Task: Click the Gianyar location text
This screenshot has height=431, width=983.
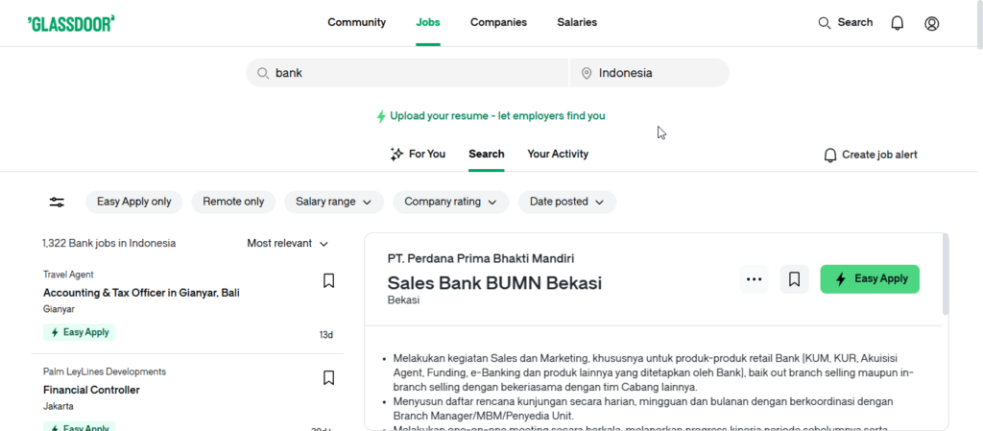Action: click(x=59, y=309)
